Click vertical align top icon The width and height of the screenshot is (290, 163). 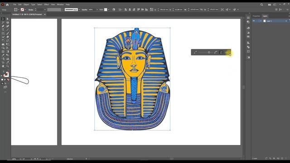(138, 10)
